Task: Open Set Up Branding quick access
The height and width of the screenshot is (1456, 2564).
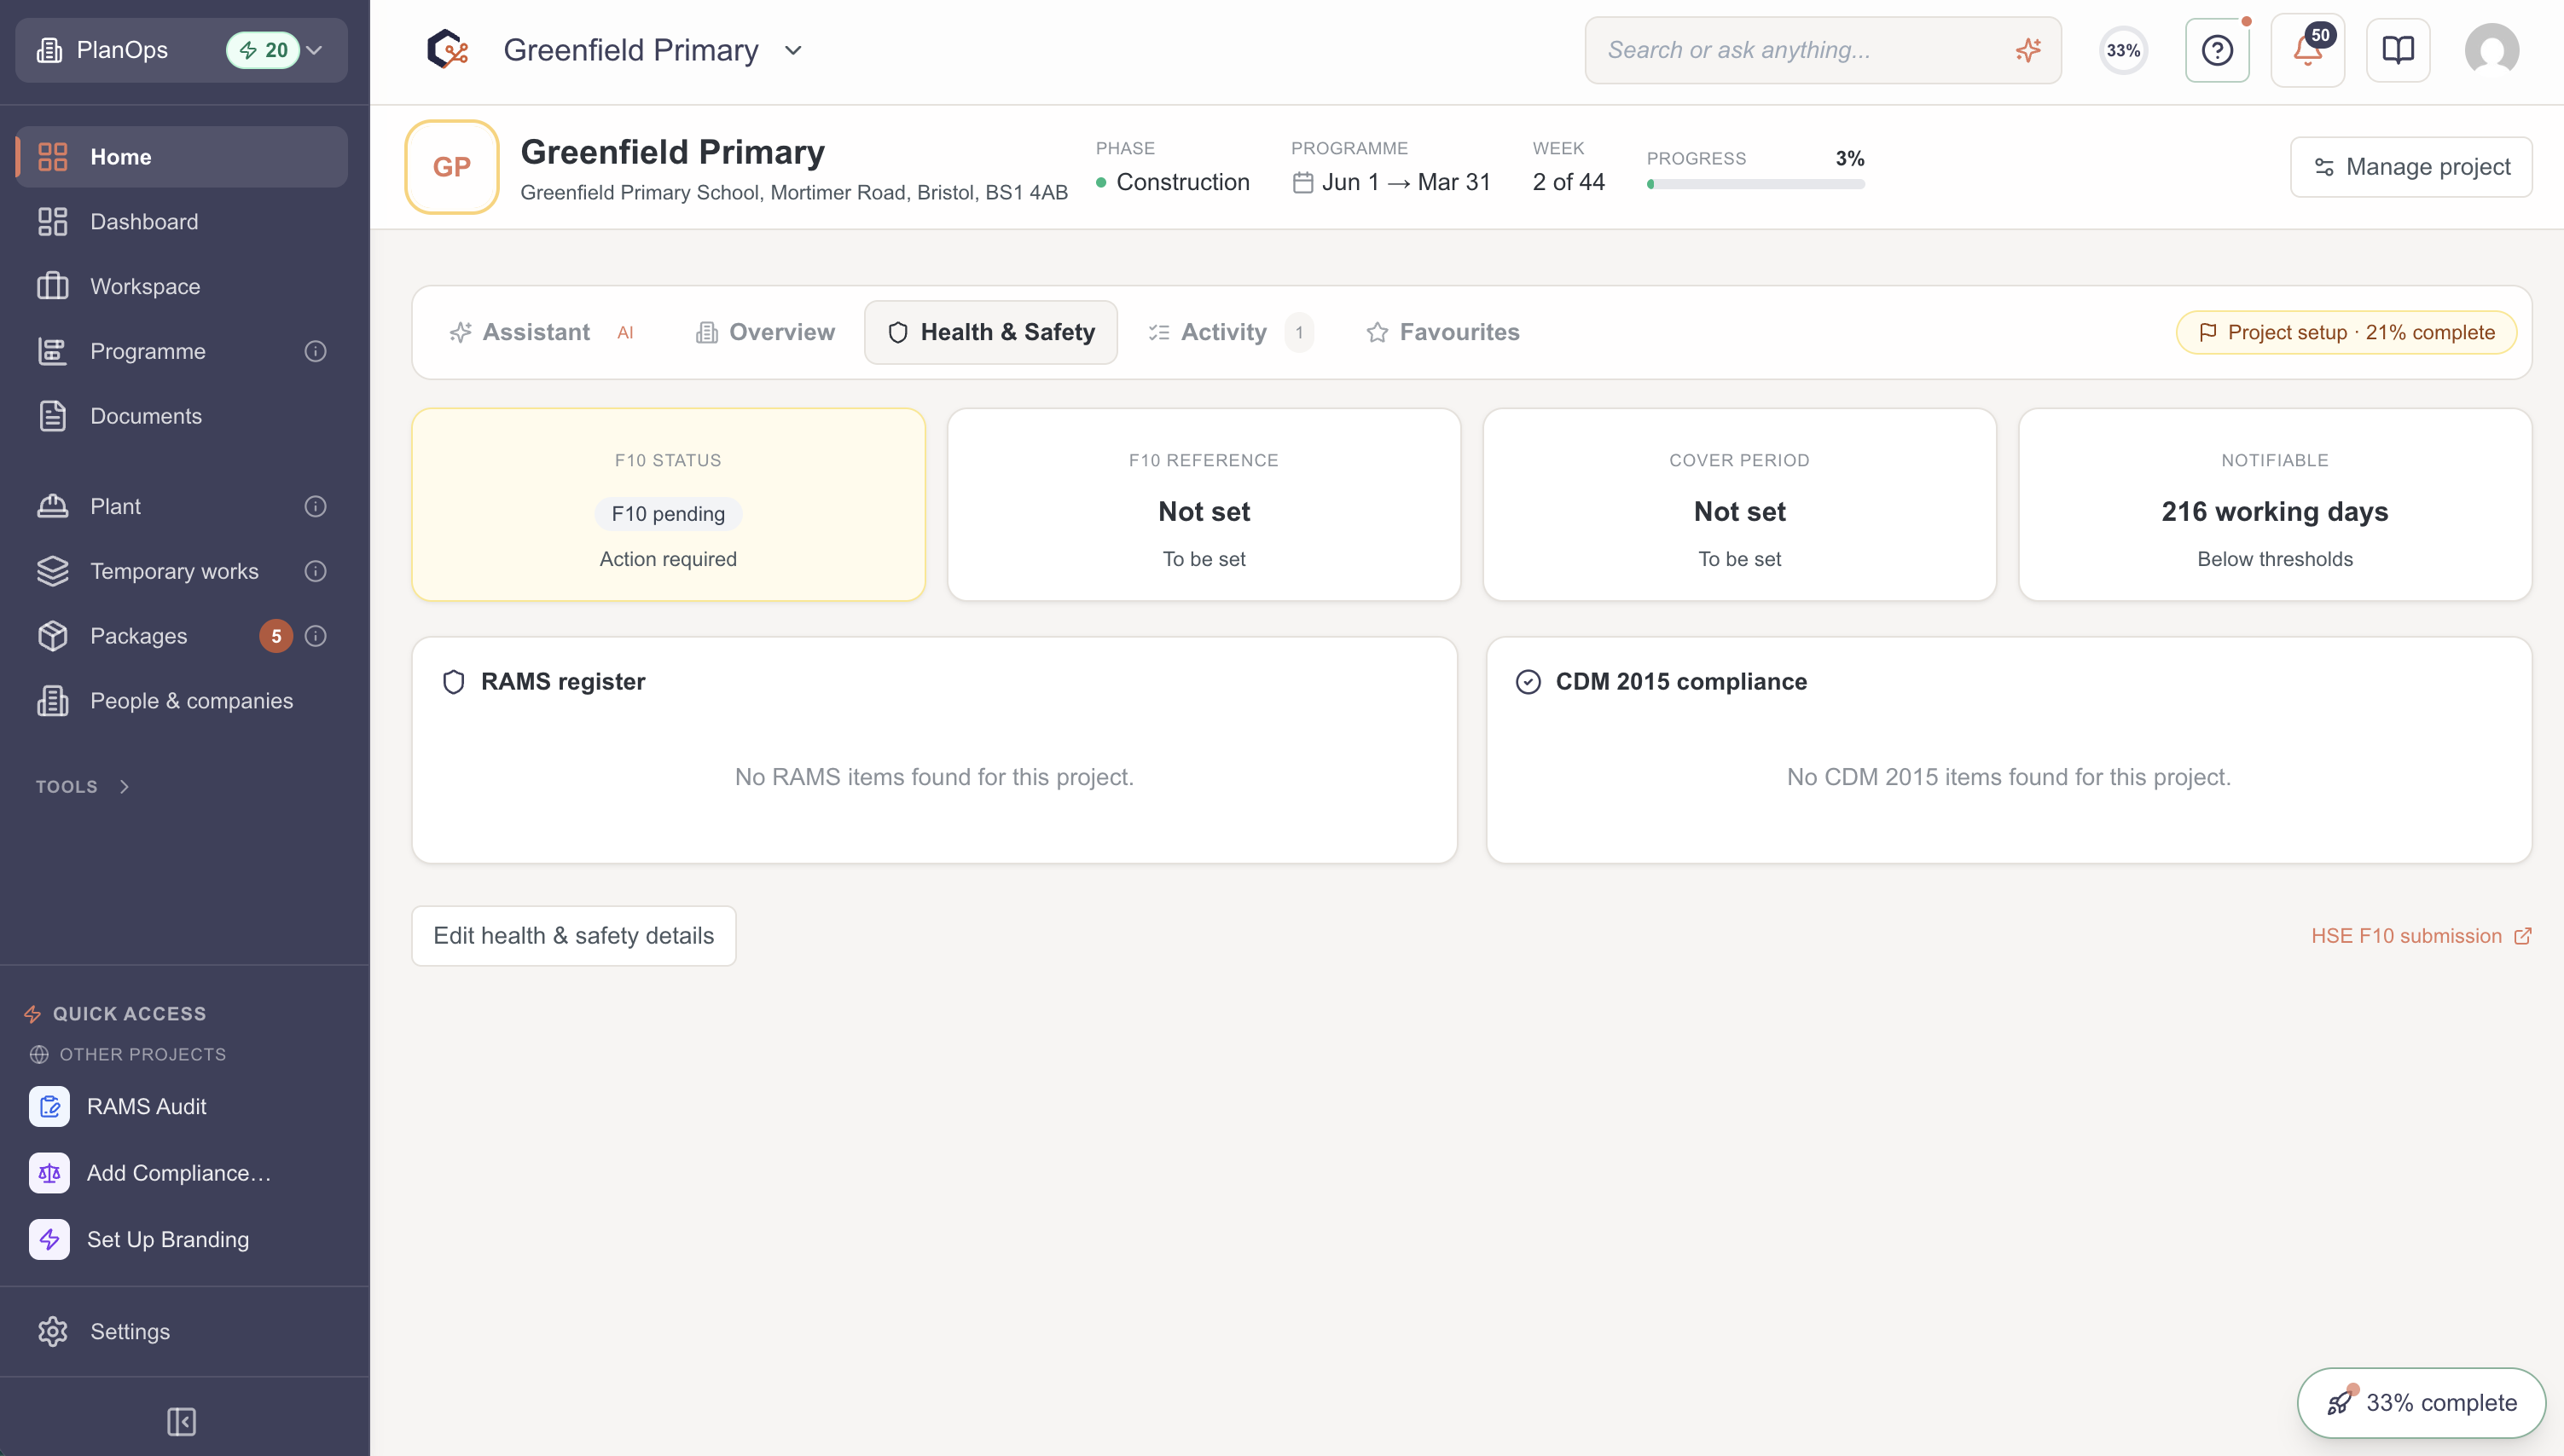Action: pos(182,1239)
